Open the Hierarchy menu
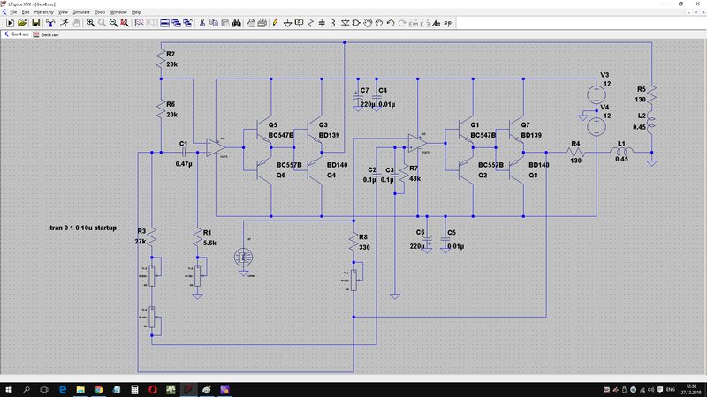This screenshot has height=397, width=707. click(x=43, y=12)
